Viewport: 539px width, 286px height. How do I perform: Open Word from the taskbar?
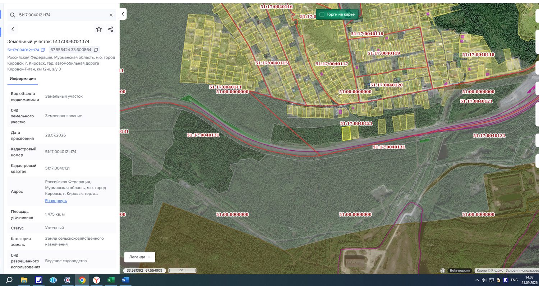tap(125, 280)
